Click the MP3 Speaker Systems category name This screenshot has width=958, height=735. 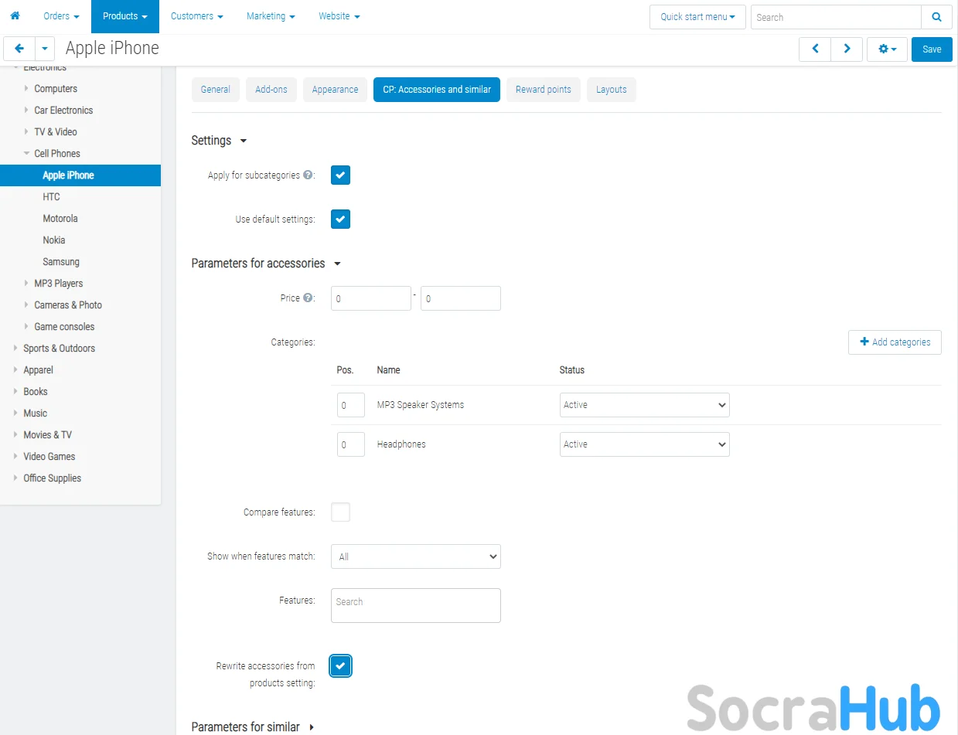[421, 405]
